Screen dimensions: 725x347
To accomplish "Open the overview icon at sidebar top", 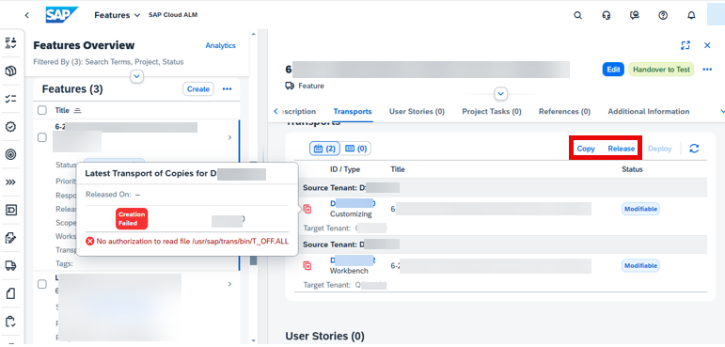I will pyautogui.click(x=10, y=43).
